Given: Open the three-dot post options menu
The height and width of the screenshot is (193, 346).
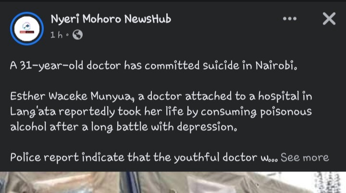Looking at the screenshot, I should 290,19.
